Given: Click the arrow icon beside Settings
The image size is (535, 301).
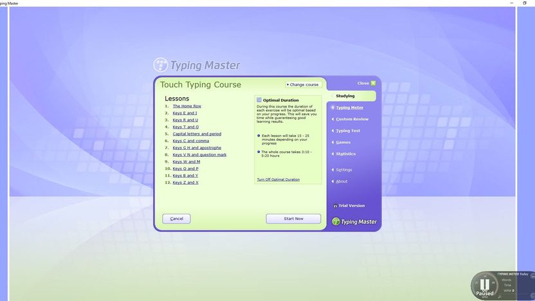Looking at the screenshot, I should tap(332, 170).
